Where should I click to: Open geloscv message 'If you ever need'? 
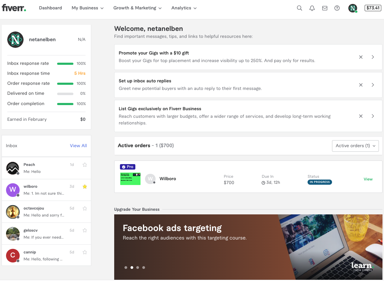tap(44, 237)
